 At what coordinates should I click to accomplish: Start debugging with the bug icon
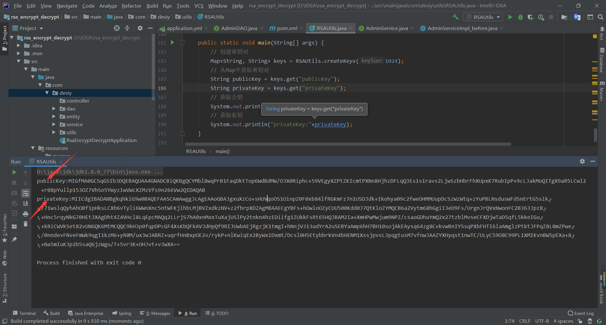[x=520, y=17]
